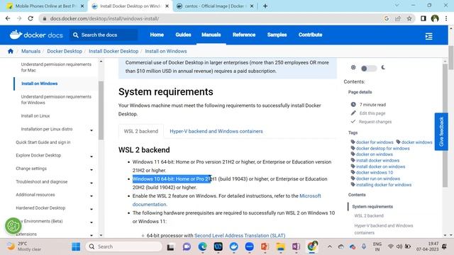Open the cookie preferences round icon

(13, 226)
